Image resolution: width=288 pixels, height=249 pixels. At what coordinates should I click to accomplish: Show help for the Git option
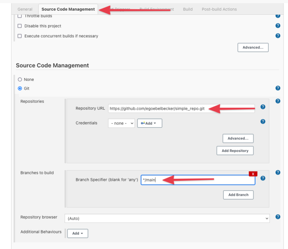[x=278, y=88]
